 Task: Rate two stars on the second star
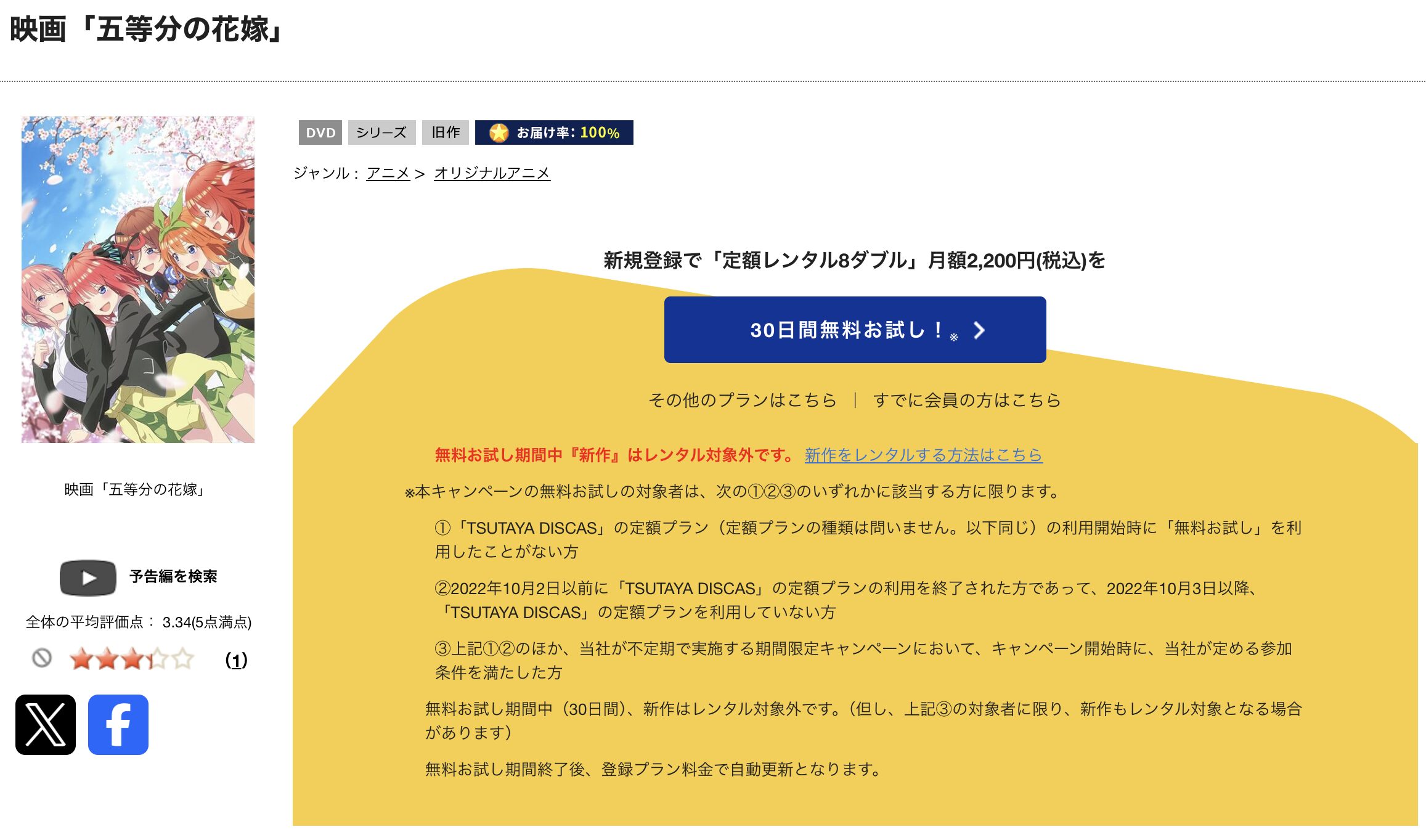point(107,659)
